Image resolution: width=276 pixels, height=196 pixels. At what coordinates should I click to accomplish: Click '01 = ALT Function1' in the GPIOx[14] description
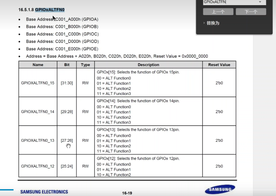(114, 112)
